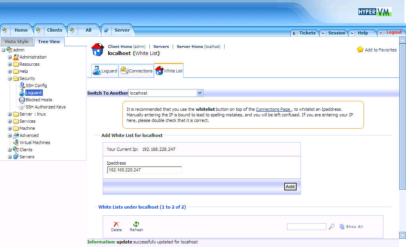
Task: Switch to Vista Style view tab
Action: point(17,42)
